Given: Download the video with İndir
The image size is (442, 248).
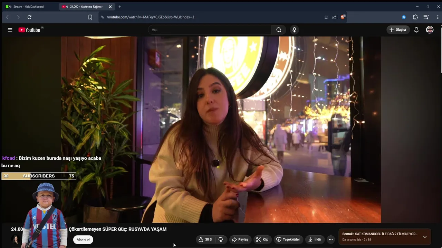Looking at the screenshot, I should point(315,239).
